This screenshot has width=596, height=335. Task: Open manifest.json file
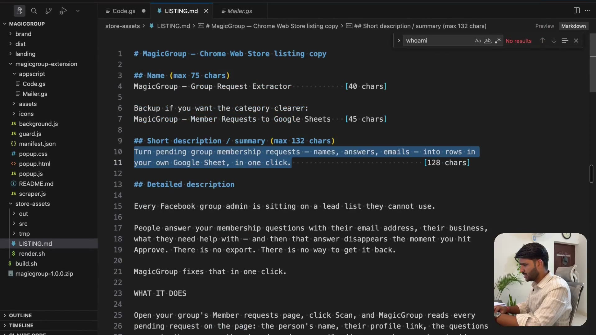37,144
